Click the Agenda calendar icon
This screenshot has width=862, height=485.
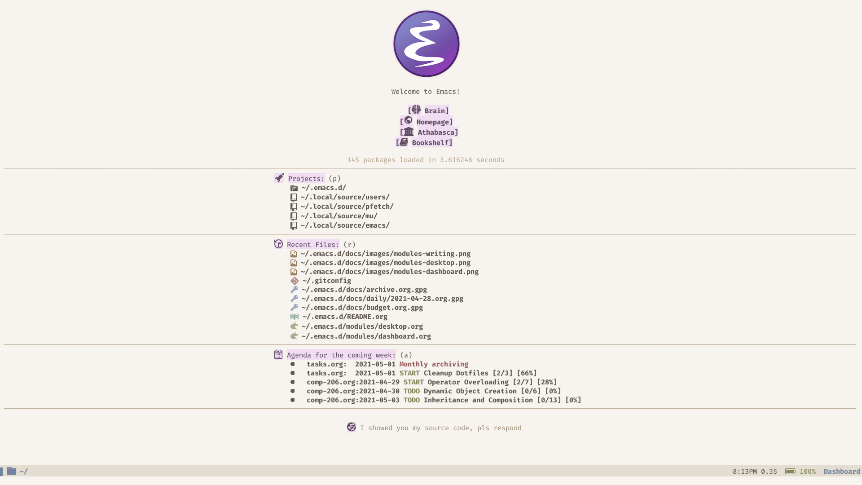pyautogui.click(x=277, y=354)
